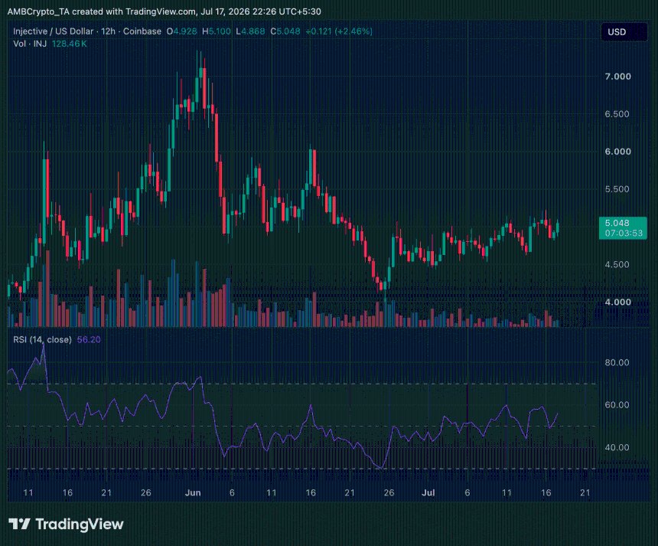Click the volume value 128.46 K
The image size is (658, 546).
click(69, 44)
